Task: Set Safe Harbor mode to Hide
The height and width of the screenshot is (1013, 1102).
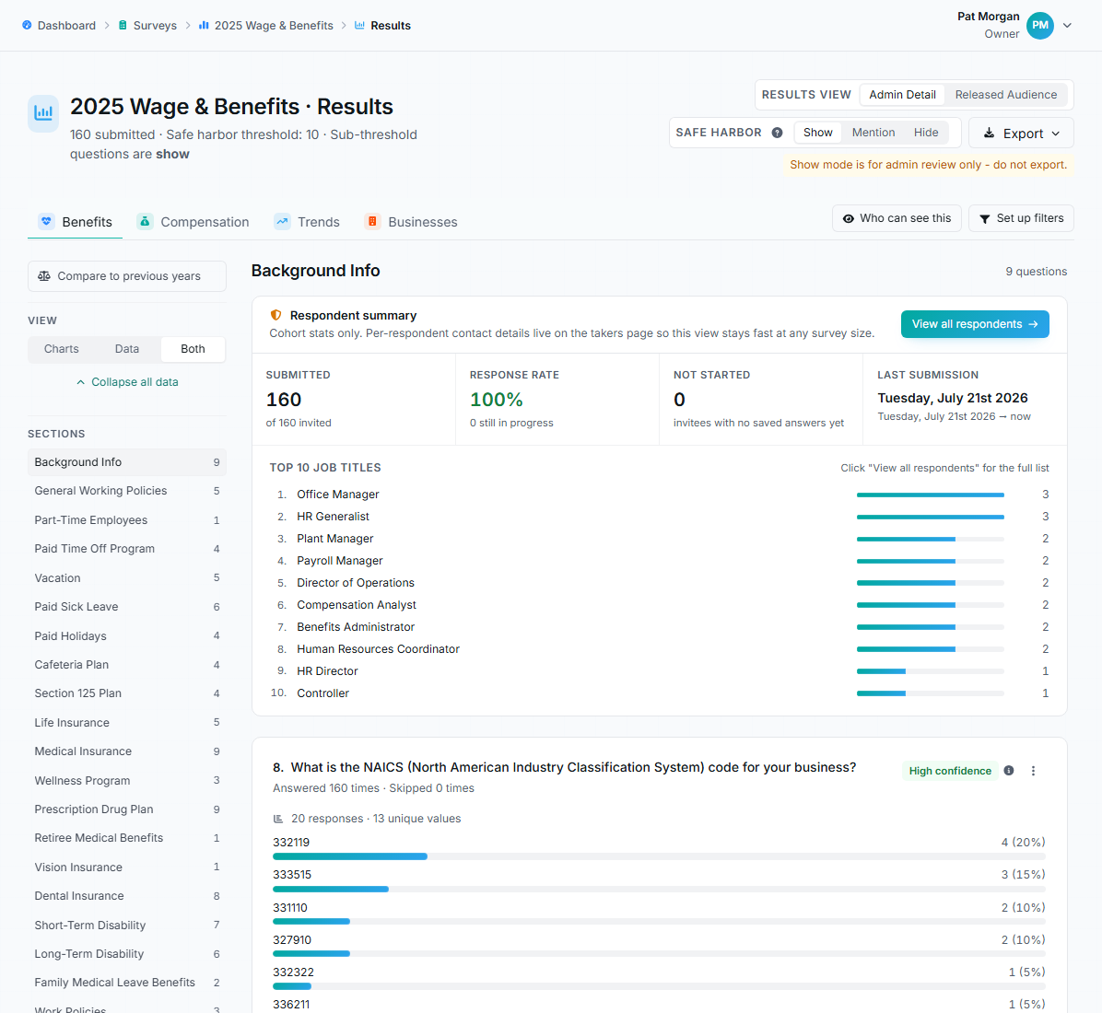Action: tap(926, 133)
